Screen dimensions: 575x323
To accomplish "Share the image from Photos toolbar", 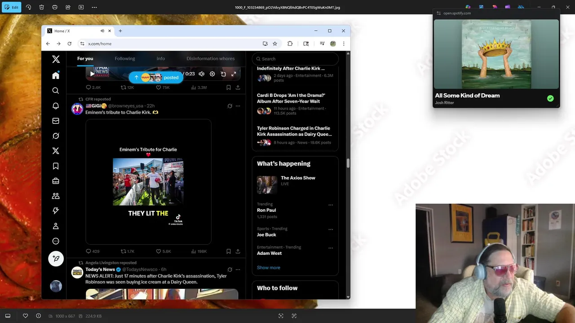I will 68,7.
